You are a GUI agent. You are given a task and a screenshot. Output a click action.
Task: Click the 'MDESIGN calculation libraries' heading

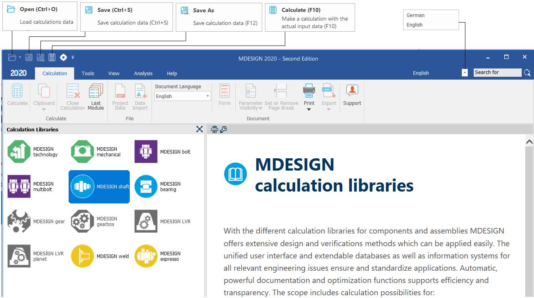coord(334,175)
